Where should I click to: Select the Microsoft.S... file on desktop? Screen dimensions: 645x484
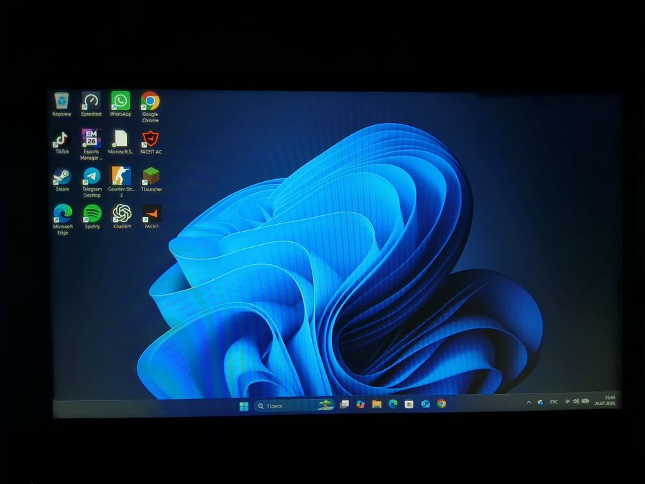coord(121,142)
